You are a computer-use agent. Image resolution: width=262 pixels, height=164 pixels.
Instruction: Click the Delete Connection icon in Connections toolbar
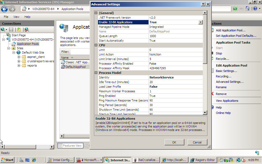[27, 30]
